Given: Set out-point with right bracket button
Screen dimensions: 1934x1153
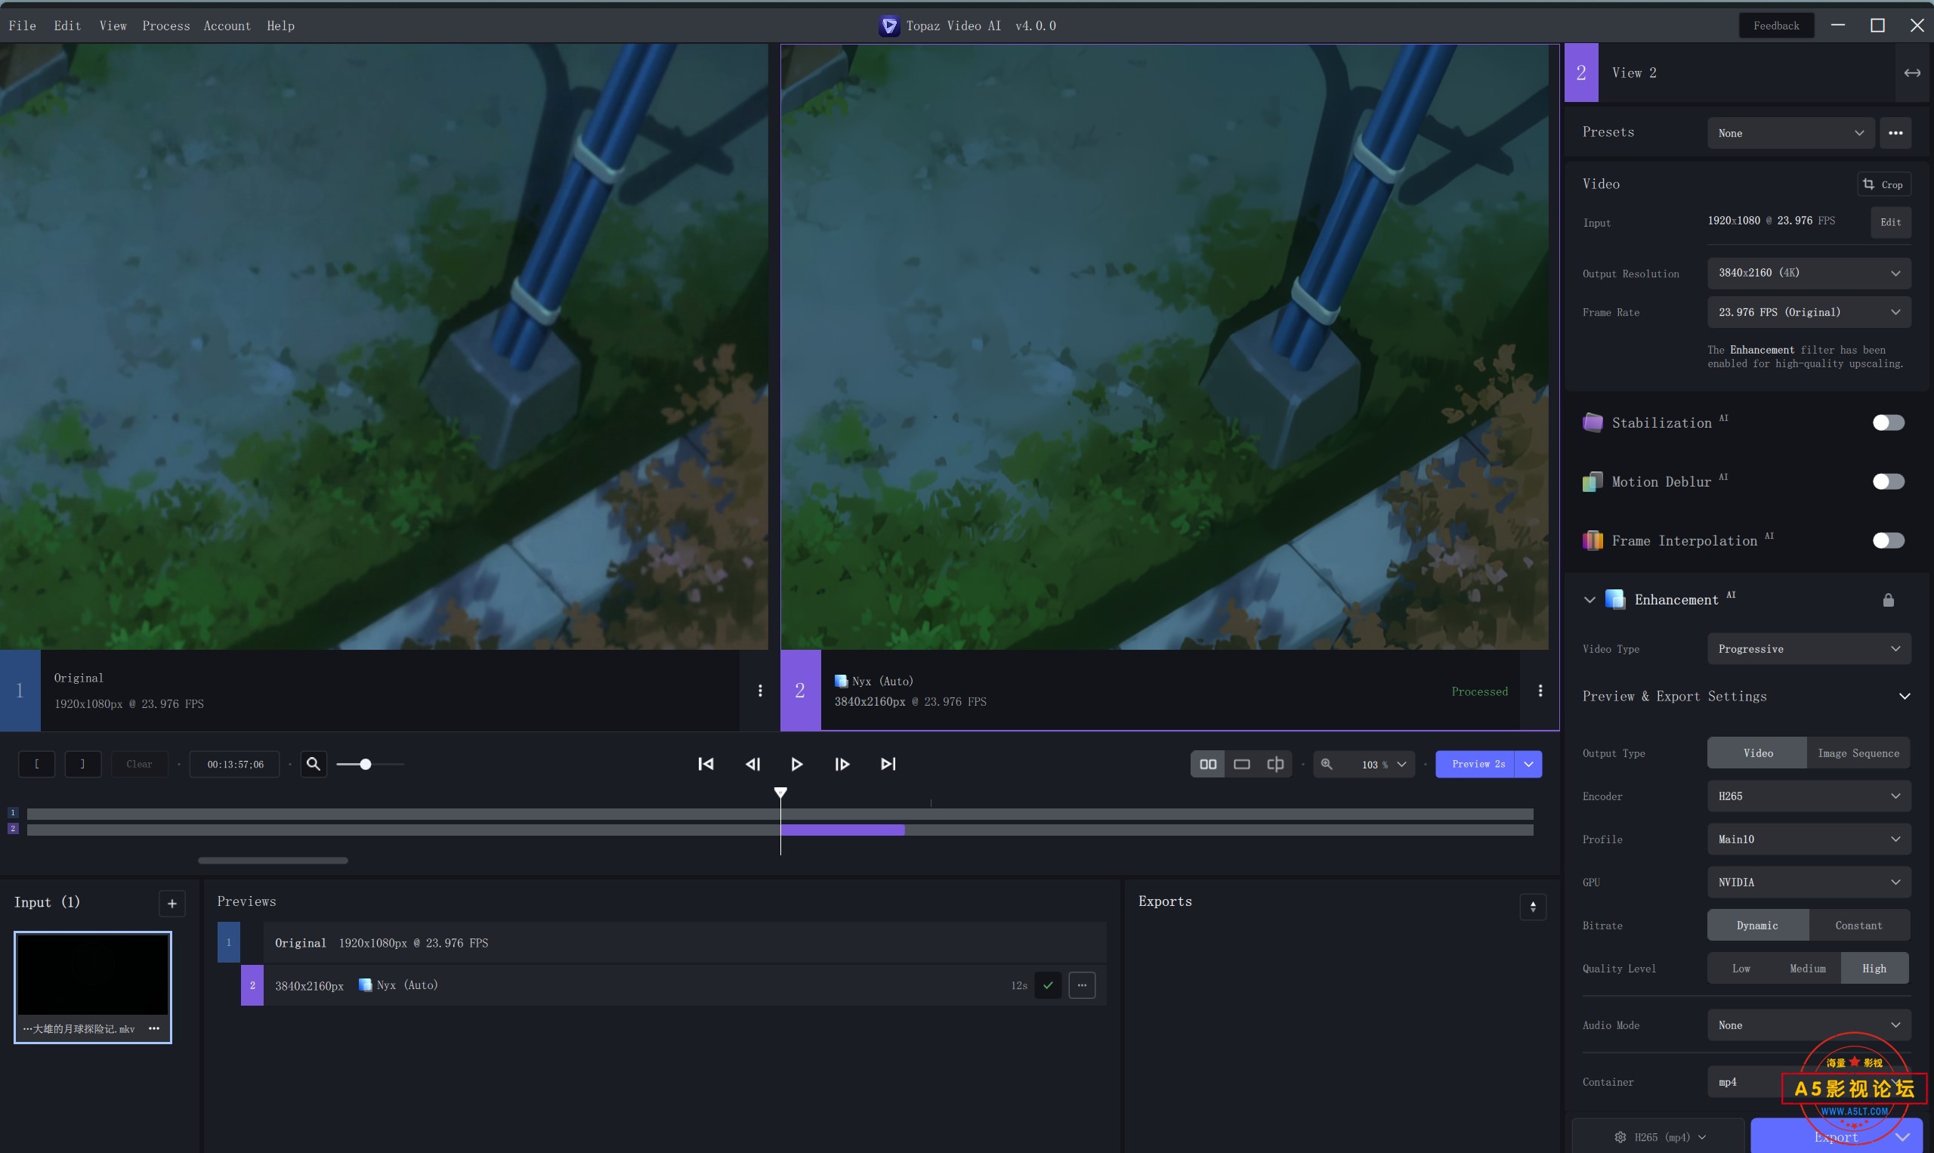Looking at the screenshot, I should [x=82, y=764].
